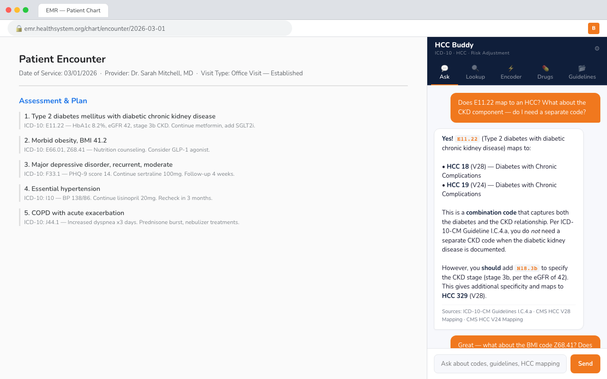Click the ICD-10 · HCC · Risk Adjustment subtitle
This screenshot has width=607, height=379.
coord(472,53)
